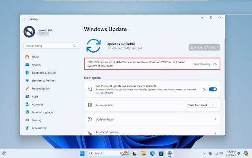The height and width of the screenshot is (158, 252).
Task: Open Advanced options row
Action: coord(152,132)
